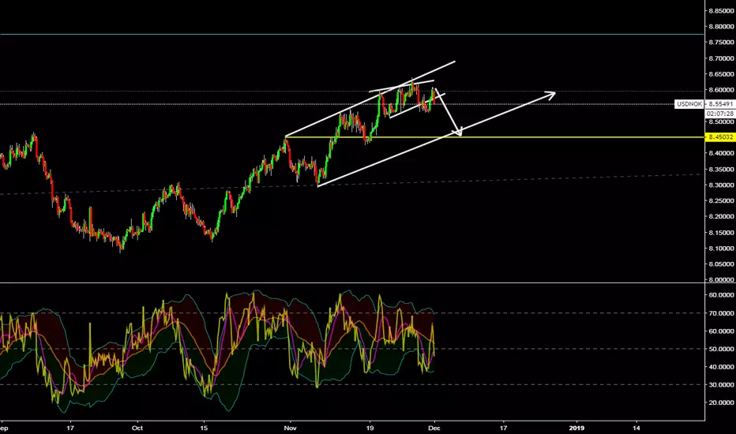The height and width of the screenshot is (434, 736).
Task: Select 30.0000 on the indicator scale
Action: (x=722, y=385)
